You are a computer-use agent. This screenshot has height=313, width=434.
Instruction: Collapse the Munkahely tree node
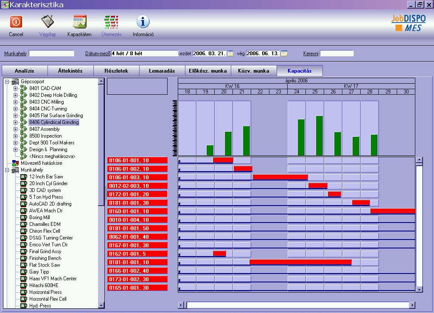(x=7, y=170)
